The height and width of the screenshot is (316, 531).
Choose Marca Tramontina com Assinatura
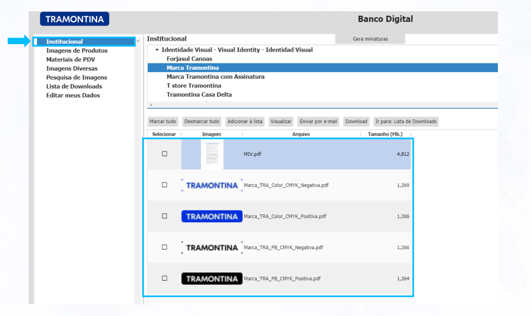[x=216, y=77]
